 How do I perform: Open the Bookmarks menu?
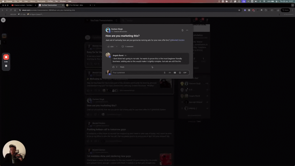(41, 1)
